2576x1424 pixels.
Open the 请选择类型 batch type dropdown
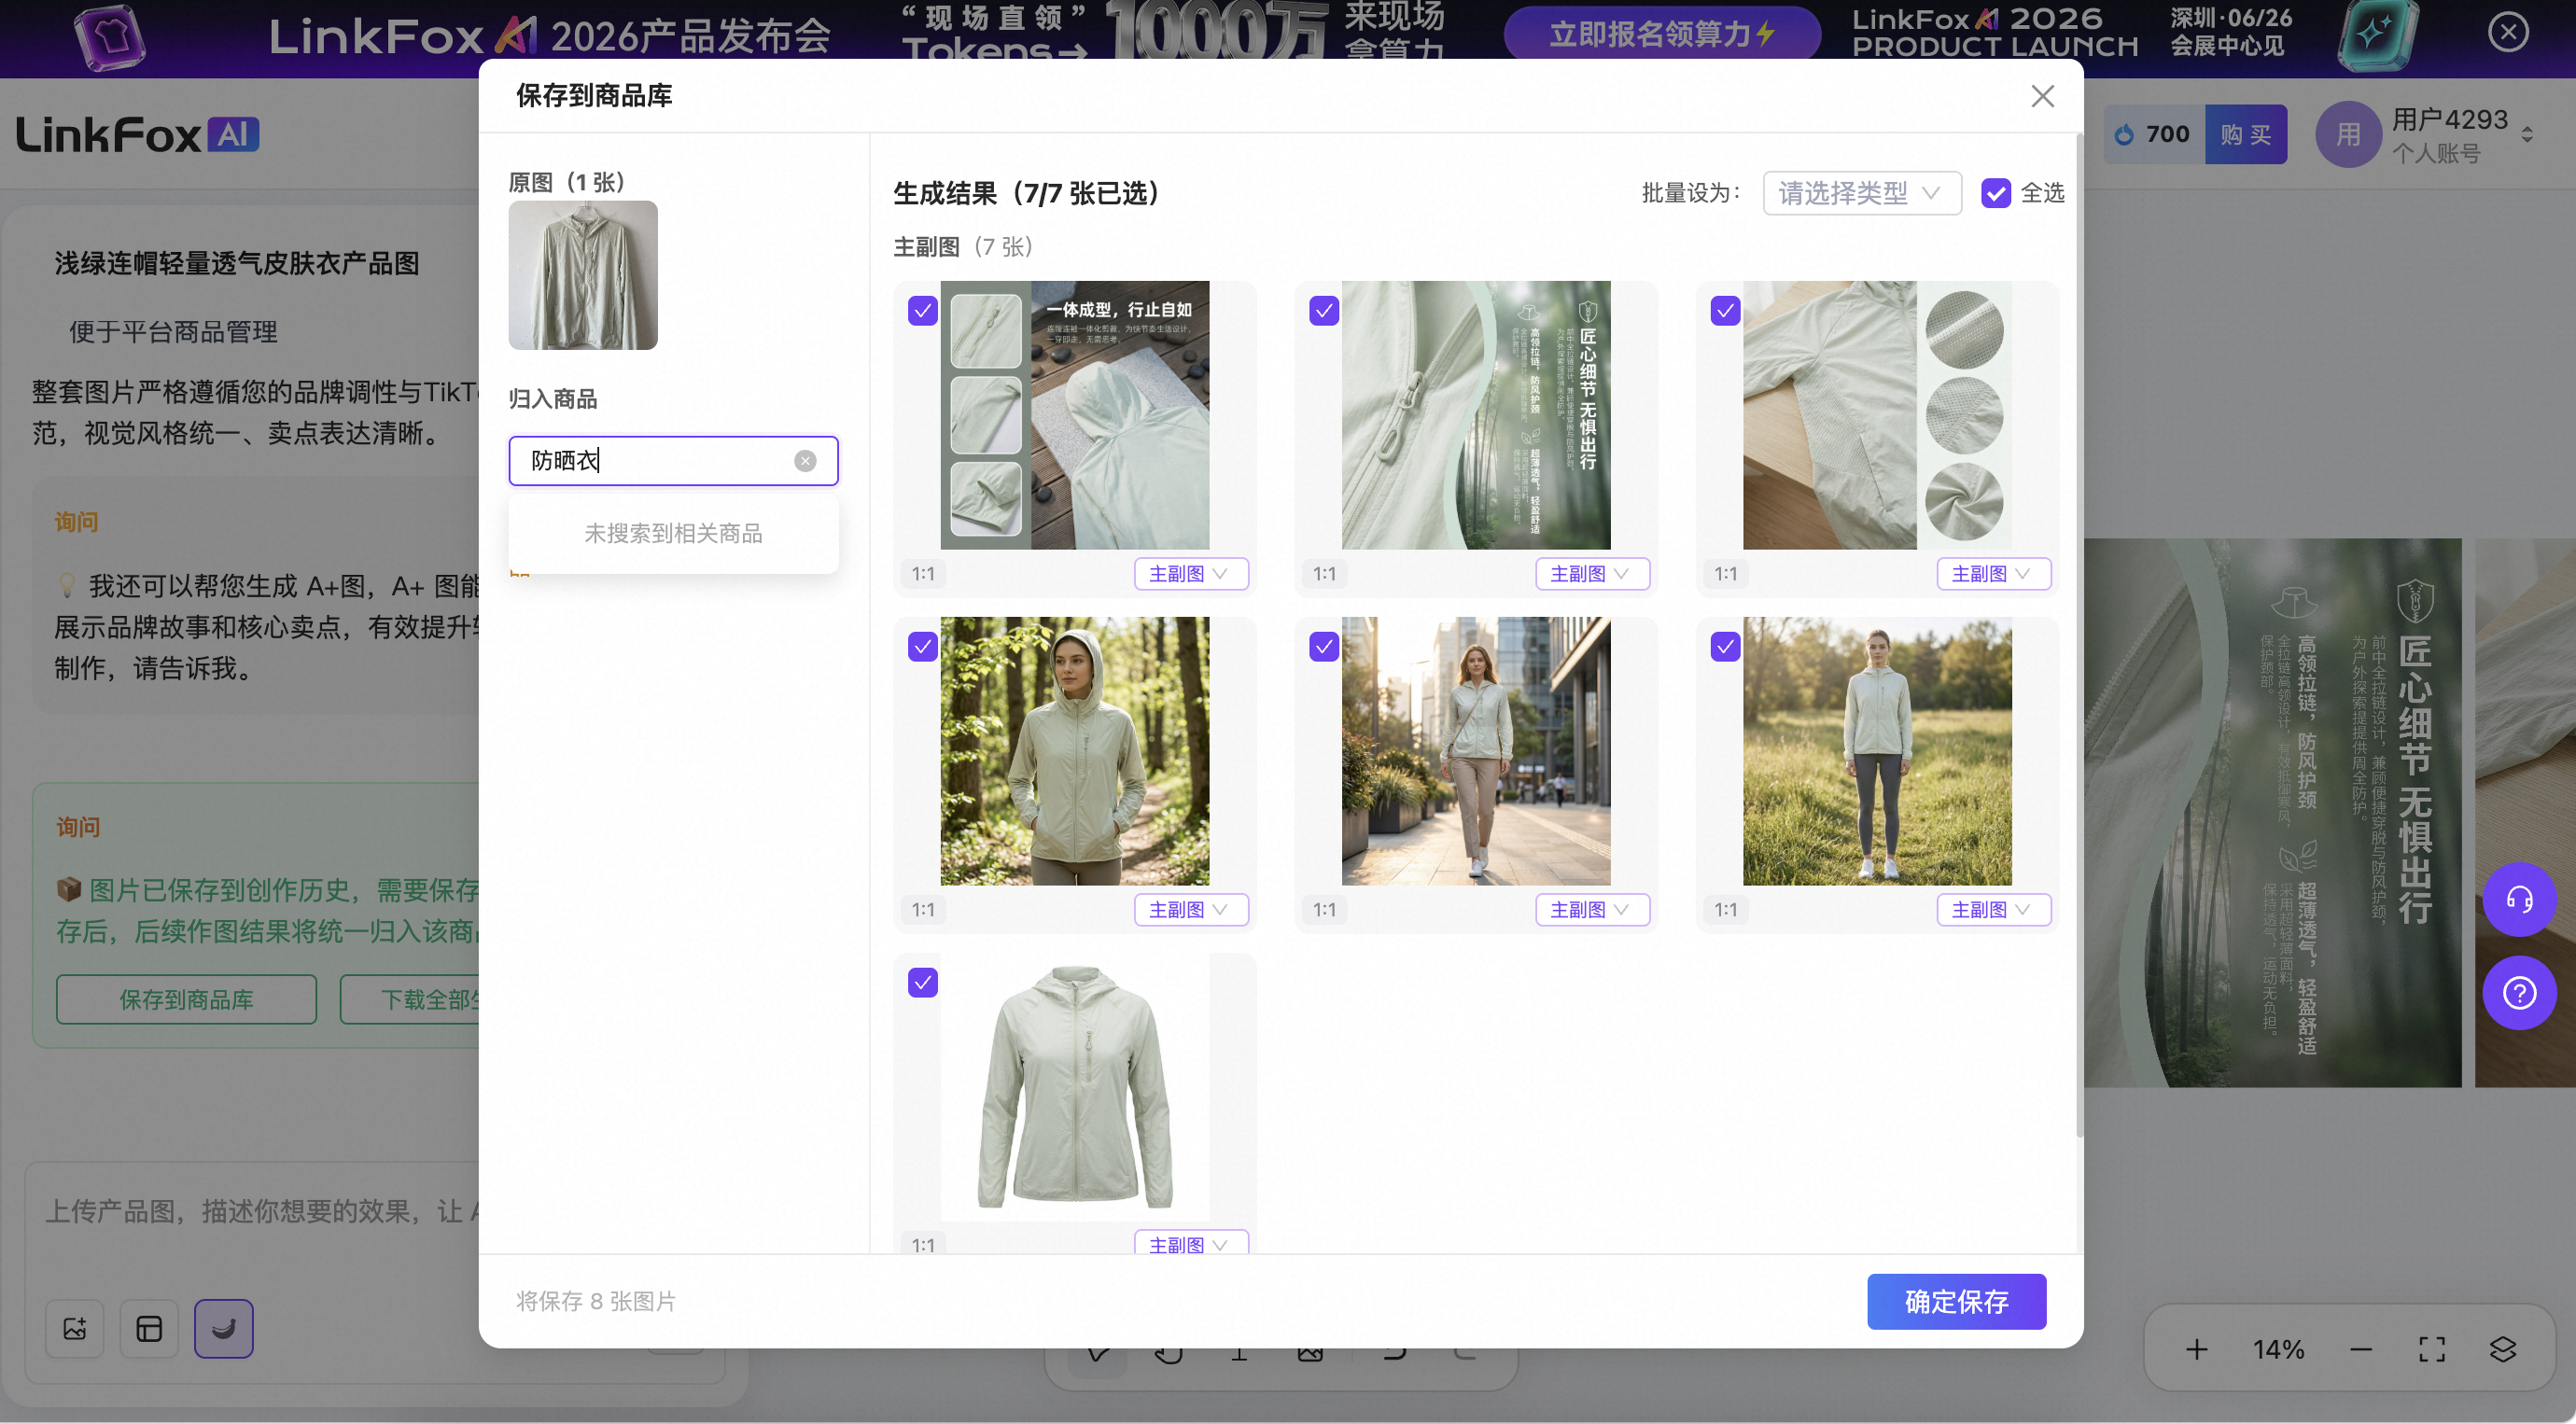tap(1861, 193)
